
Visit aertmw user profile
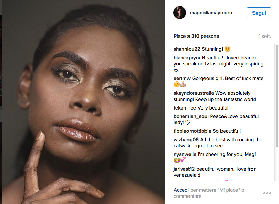182,78
